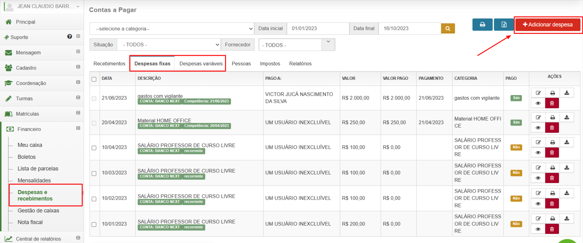Open the category selection dropdown
The image size is (583, 243).
[x=172, y=28]
